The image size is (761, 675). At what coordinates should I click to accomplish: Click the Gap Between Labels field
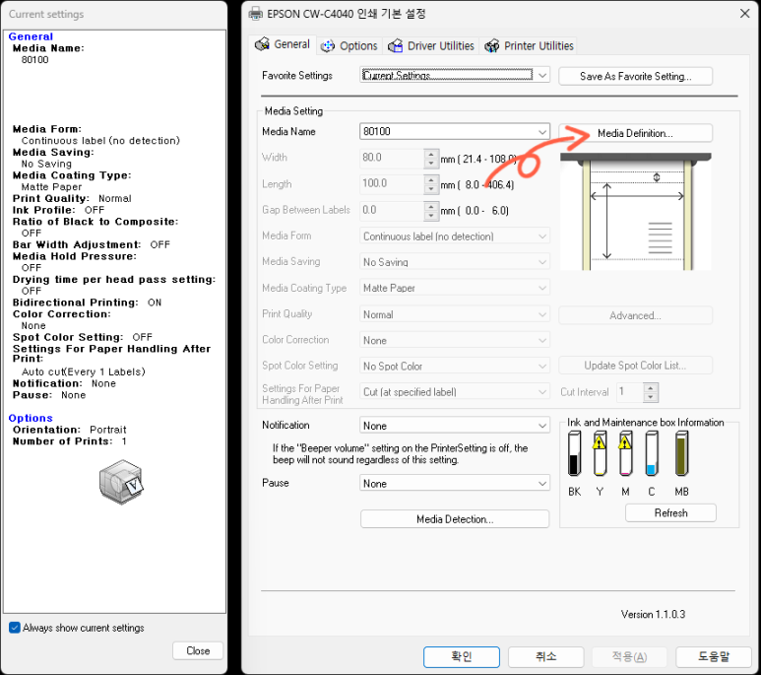coord(392,210)
